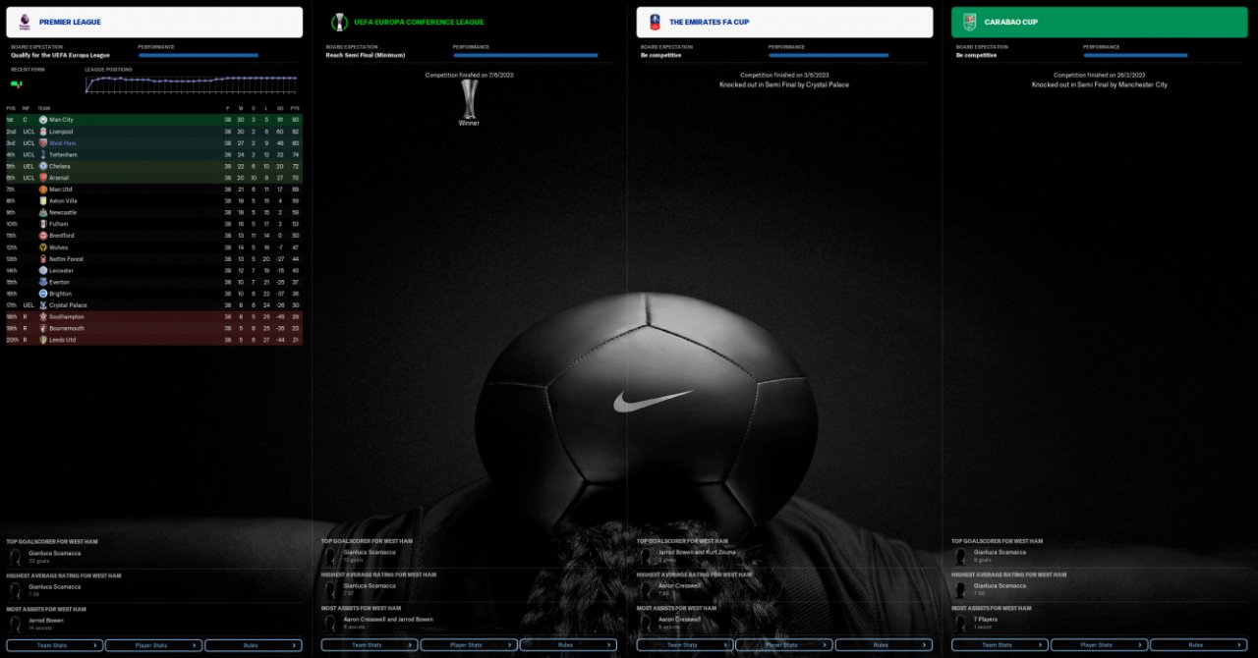The height and width of the screenshot is (658, 1258).
Task: Click the Leeds Utd club badge
Action: tap(43, 340)
